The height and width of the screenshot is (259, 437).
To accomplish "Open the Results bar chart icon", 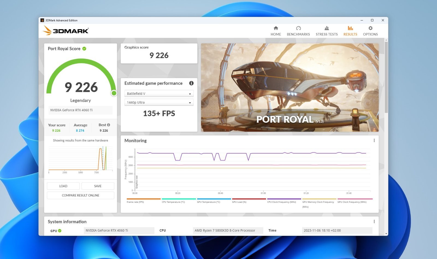I will tap(350, 28).
